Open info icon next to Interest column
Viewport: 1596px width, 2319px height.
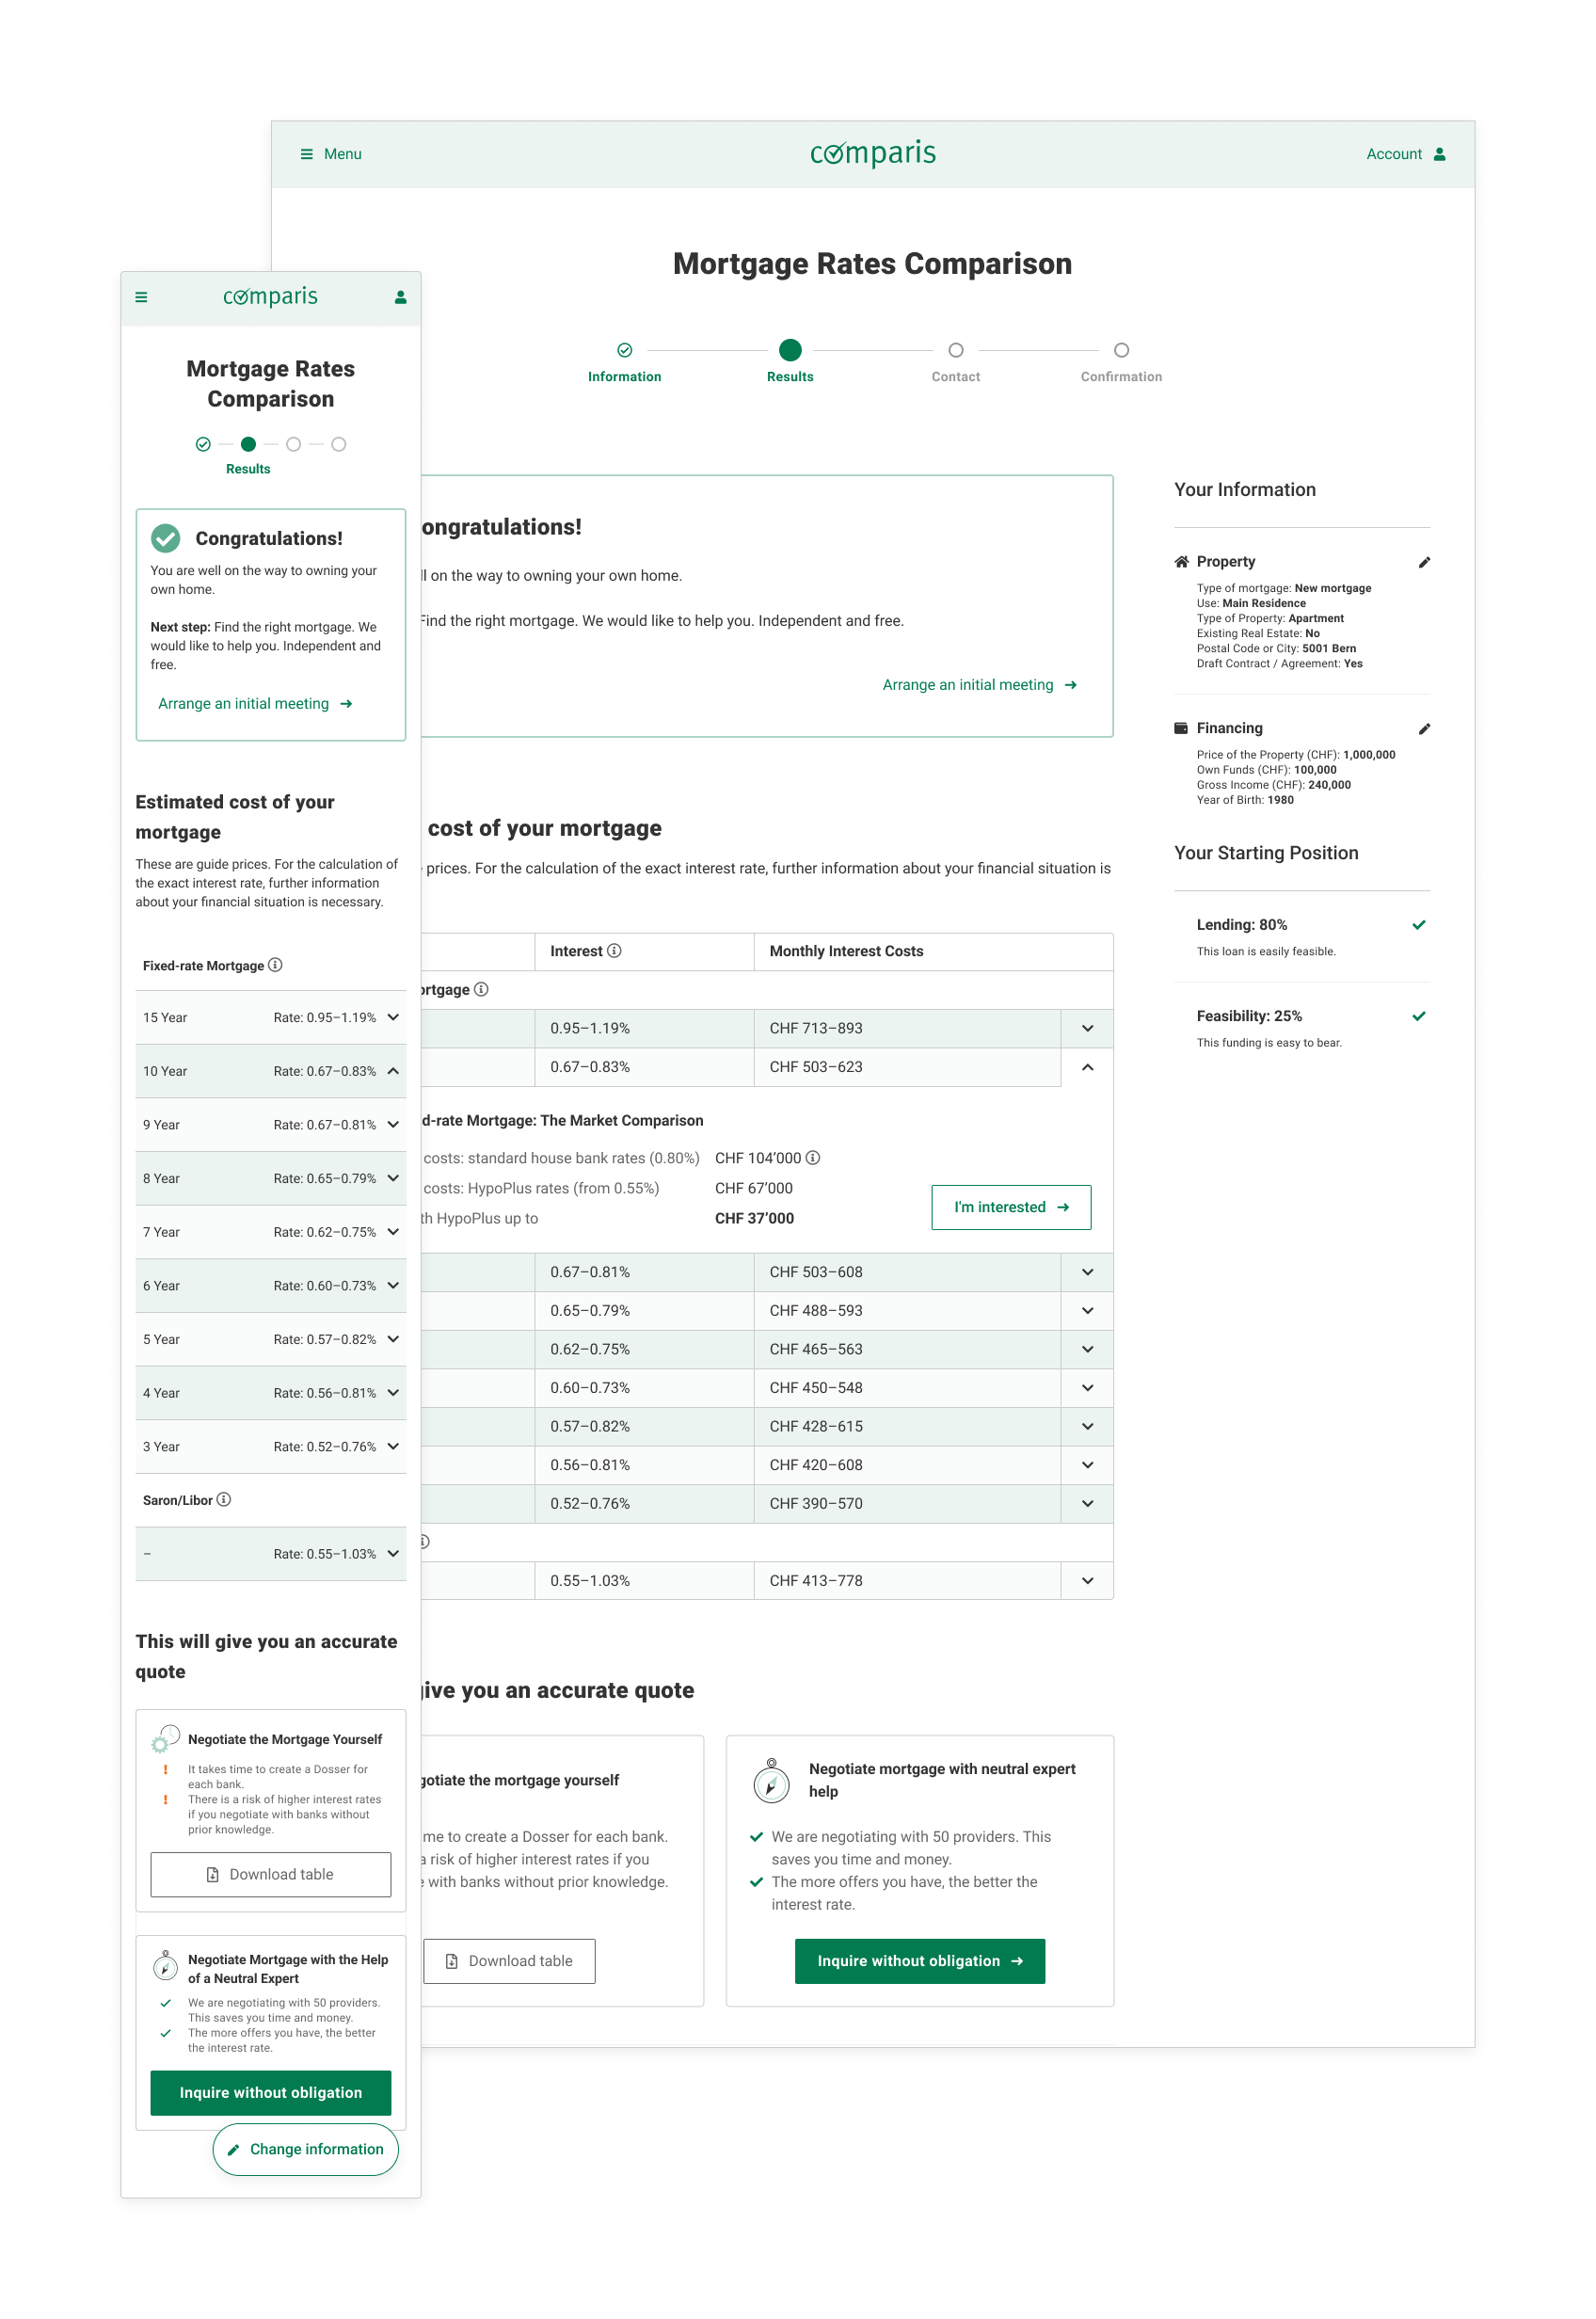coord(615,951)
